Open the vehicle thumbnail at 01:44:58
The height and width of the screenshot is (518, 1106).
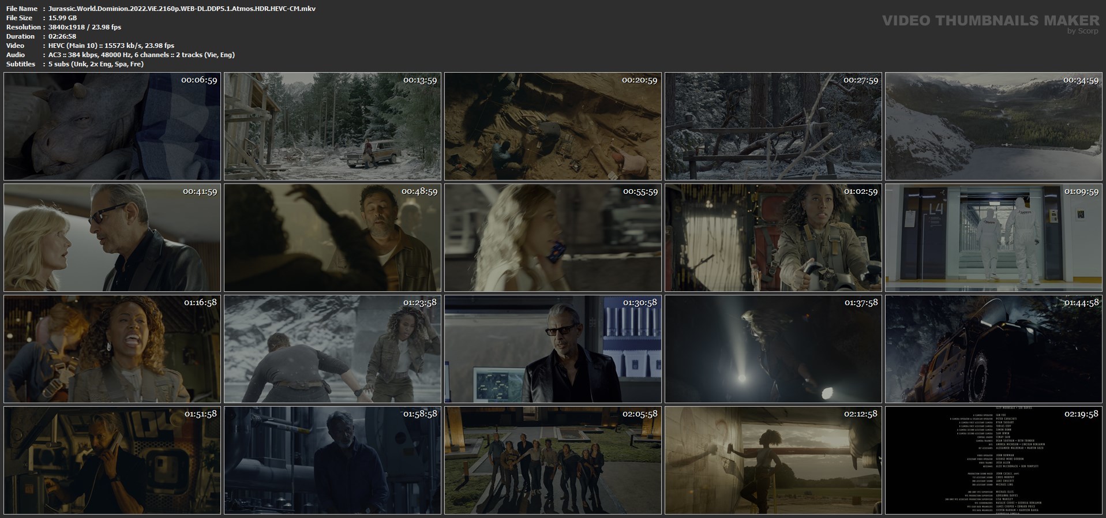993,349
